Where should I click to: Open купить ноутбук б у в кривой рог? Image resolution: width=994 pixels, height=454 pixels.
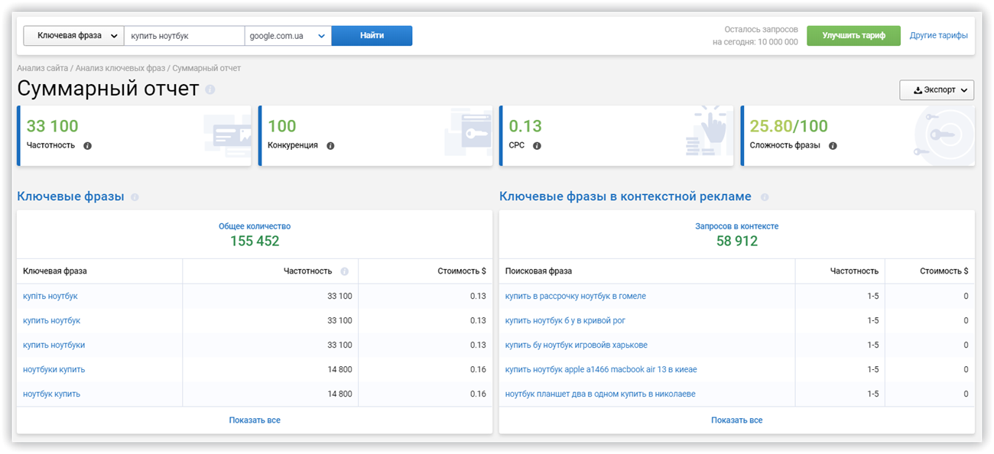[566, 320]
